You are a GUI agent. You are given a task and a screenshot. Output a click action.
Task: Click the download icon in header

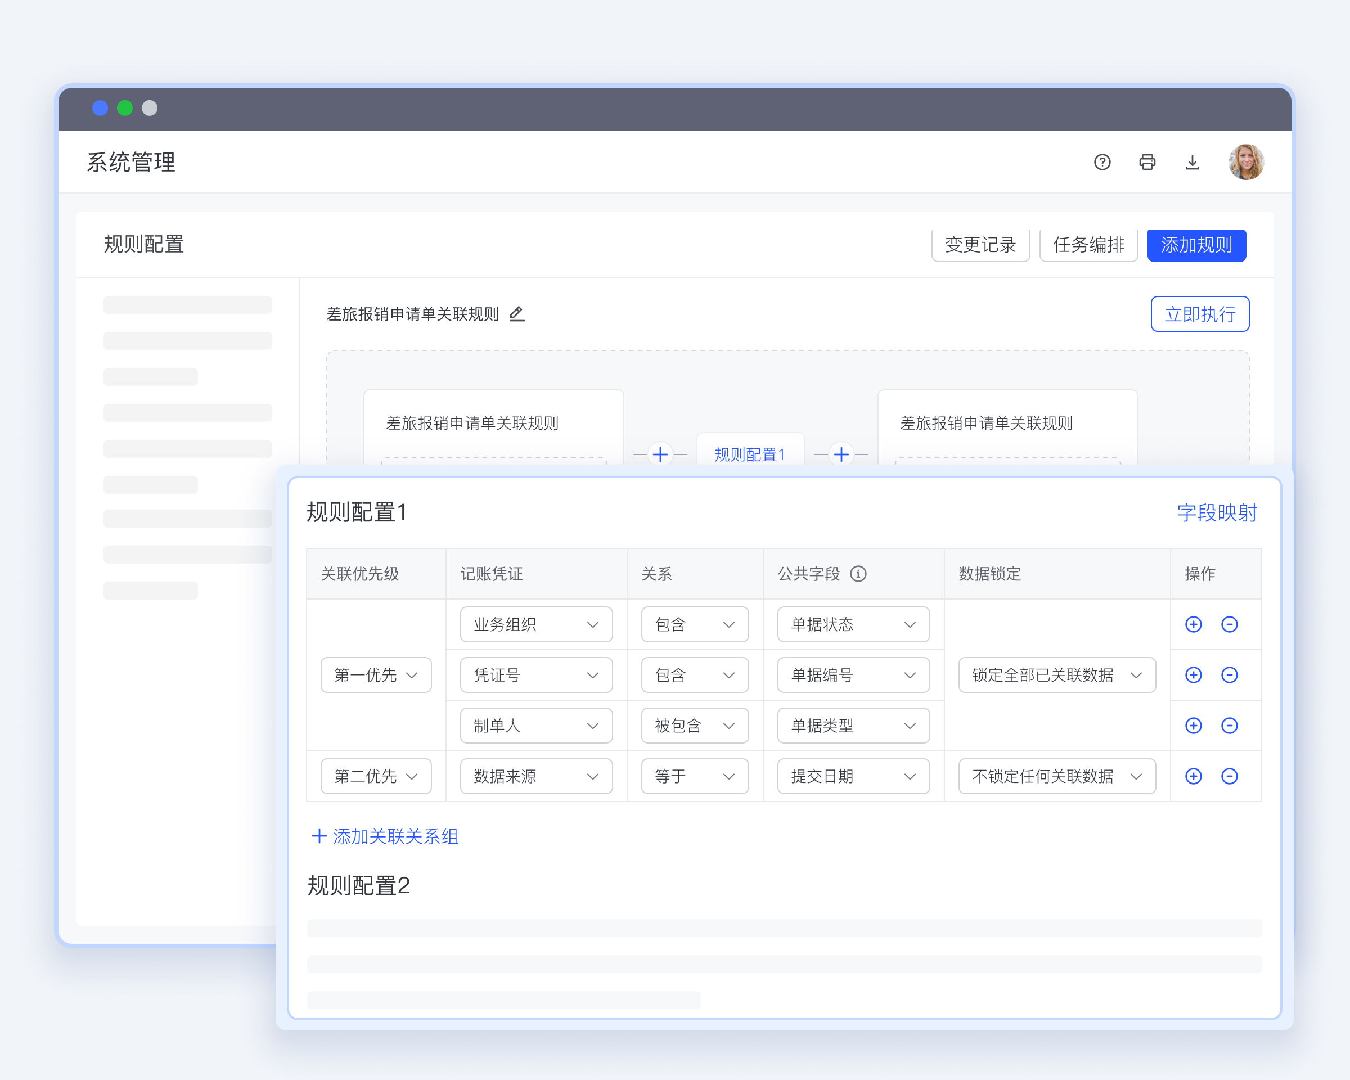tap(1192, 162)
